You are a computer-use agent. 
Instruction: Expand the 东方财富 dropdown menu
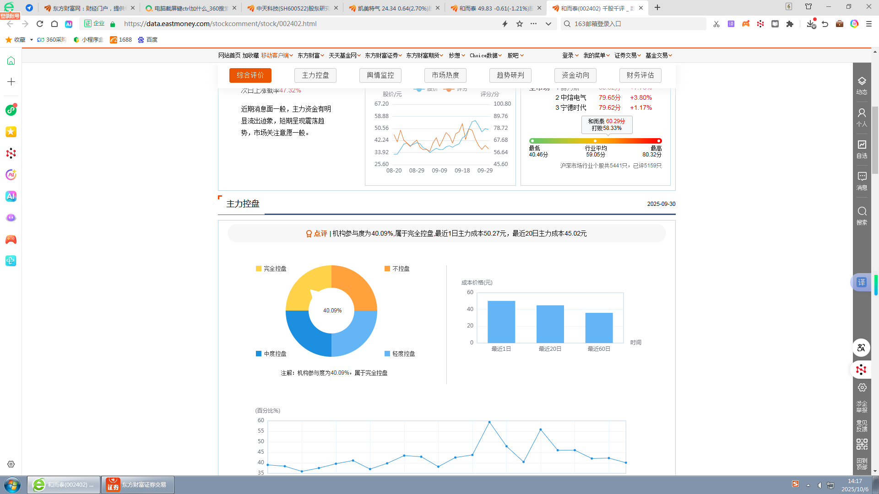coord(310,55)
